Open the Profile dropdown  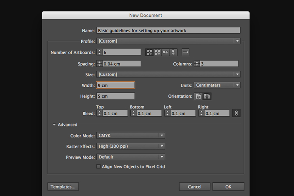(168, 41)
